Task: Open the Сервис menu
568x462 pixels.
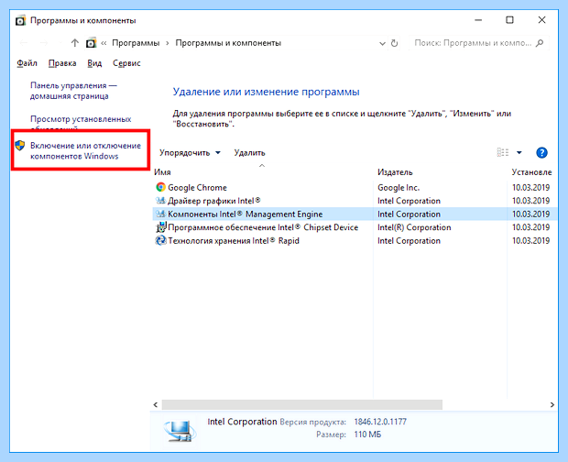Action: coord(126,63)
